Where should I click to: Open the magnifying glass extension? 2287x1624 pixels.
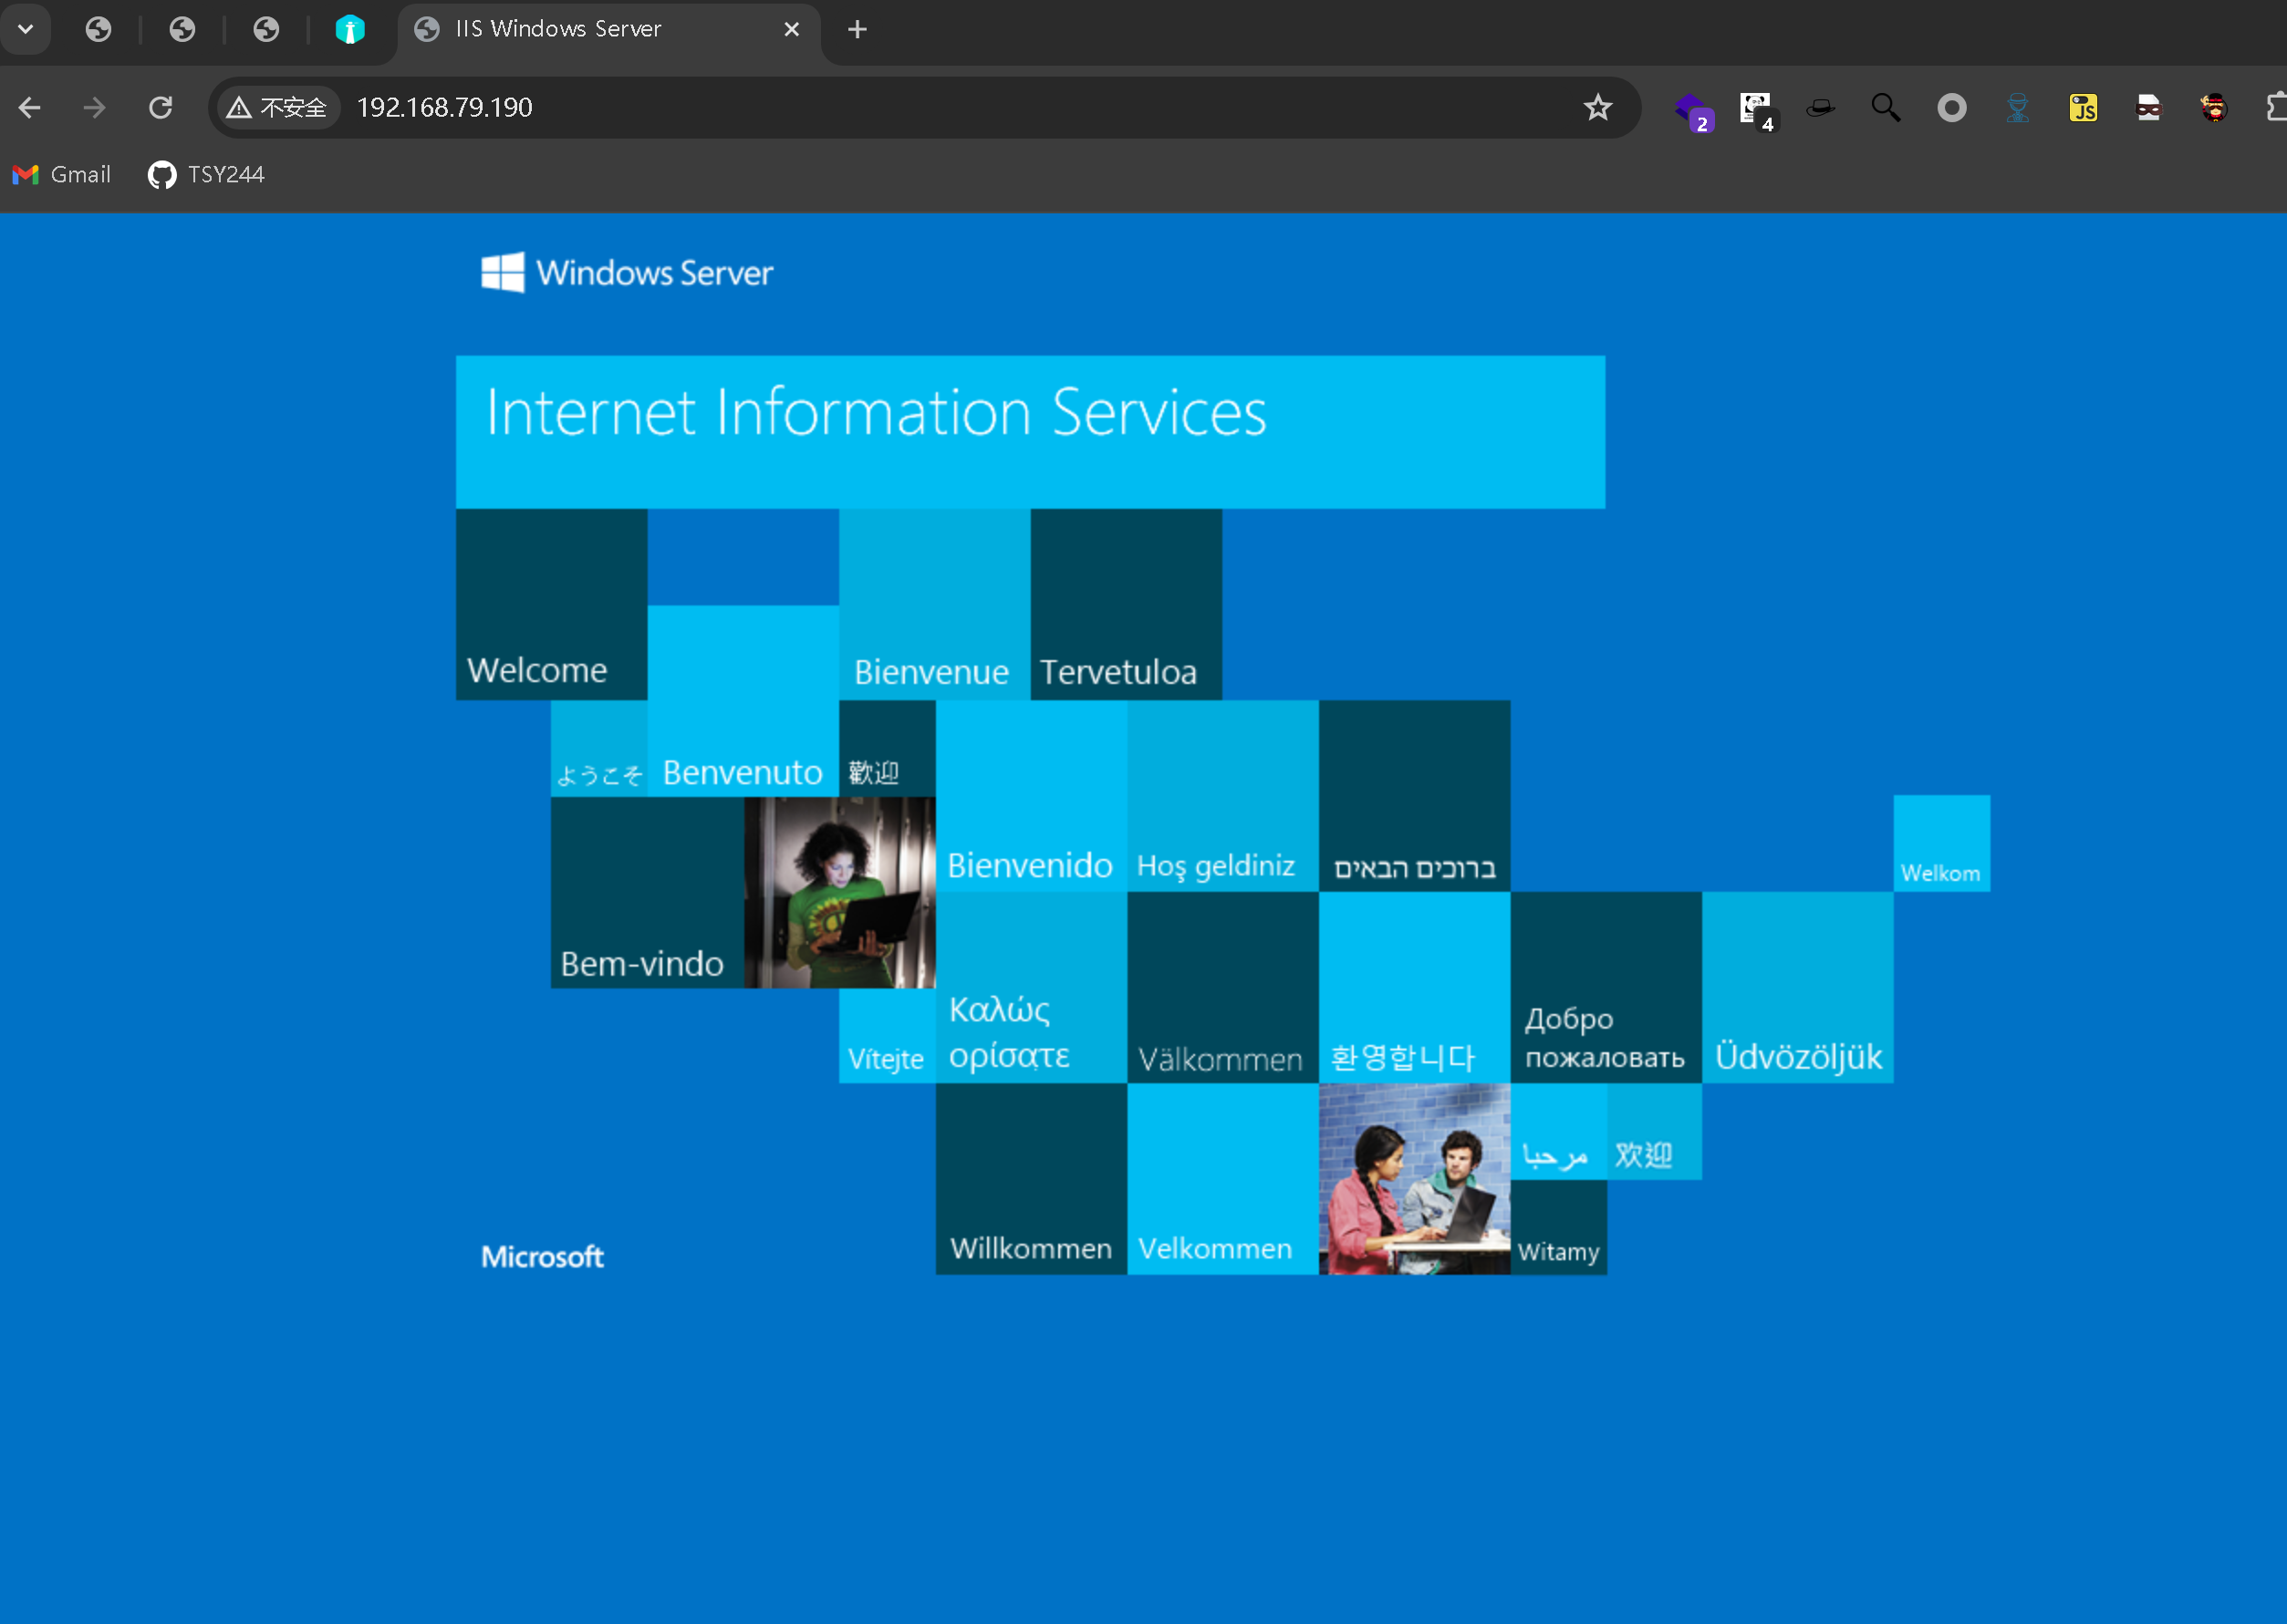point(1886,108)
